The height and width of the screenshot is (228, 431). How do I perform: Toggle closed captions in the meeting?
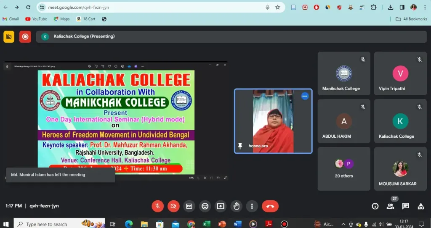[189, 206]
